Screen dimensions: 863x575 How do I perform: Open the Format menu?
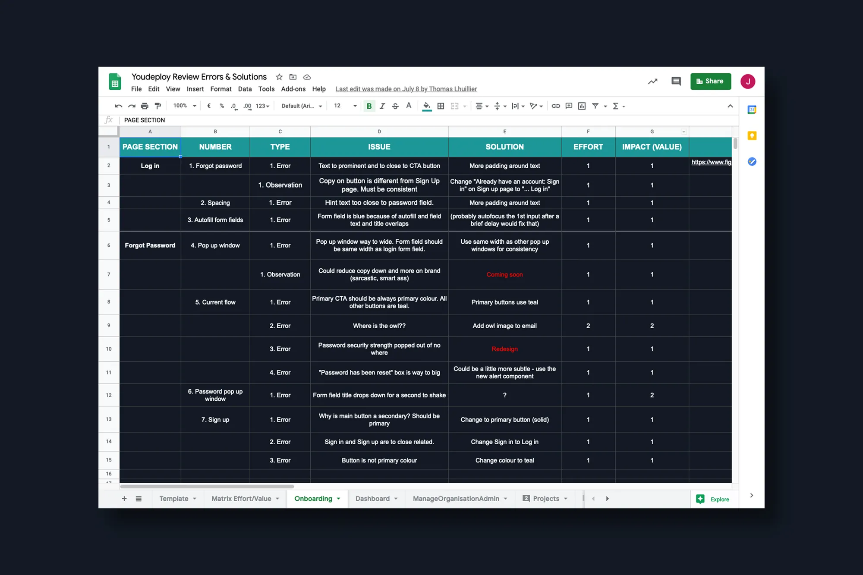tap(221, 89)
